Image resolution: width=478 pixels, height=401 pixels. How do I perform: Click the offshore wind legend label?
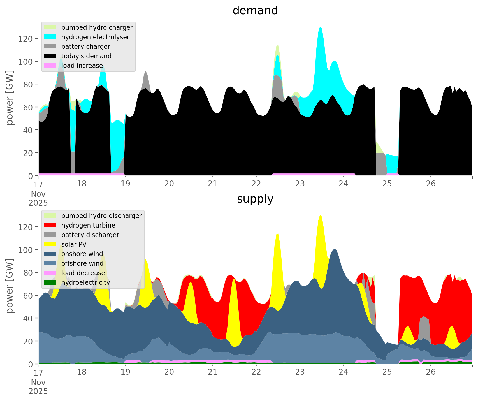tap(82, 263)
